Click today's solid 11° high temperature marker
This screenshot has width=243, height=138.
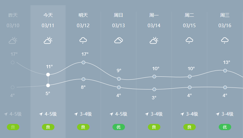coord(48,74)
